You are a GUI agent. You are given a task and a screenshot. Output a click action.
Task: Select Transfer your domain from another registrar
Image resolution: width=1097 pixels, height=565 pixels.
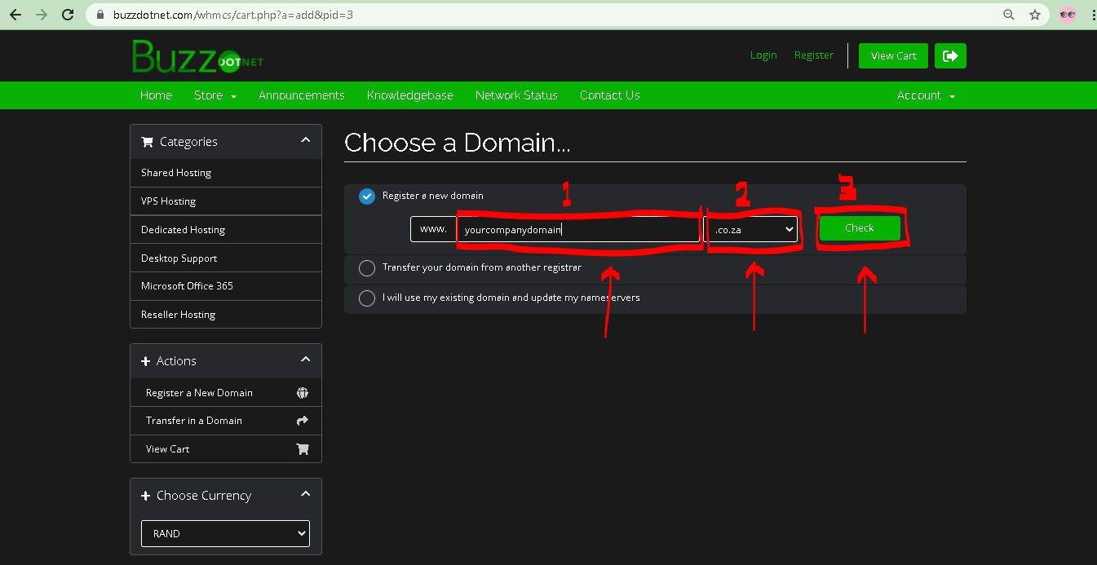point(367,268)
